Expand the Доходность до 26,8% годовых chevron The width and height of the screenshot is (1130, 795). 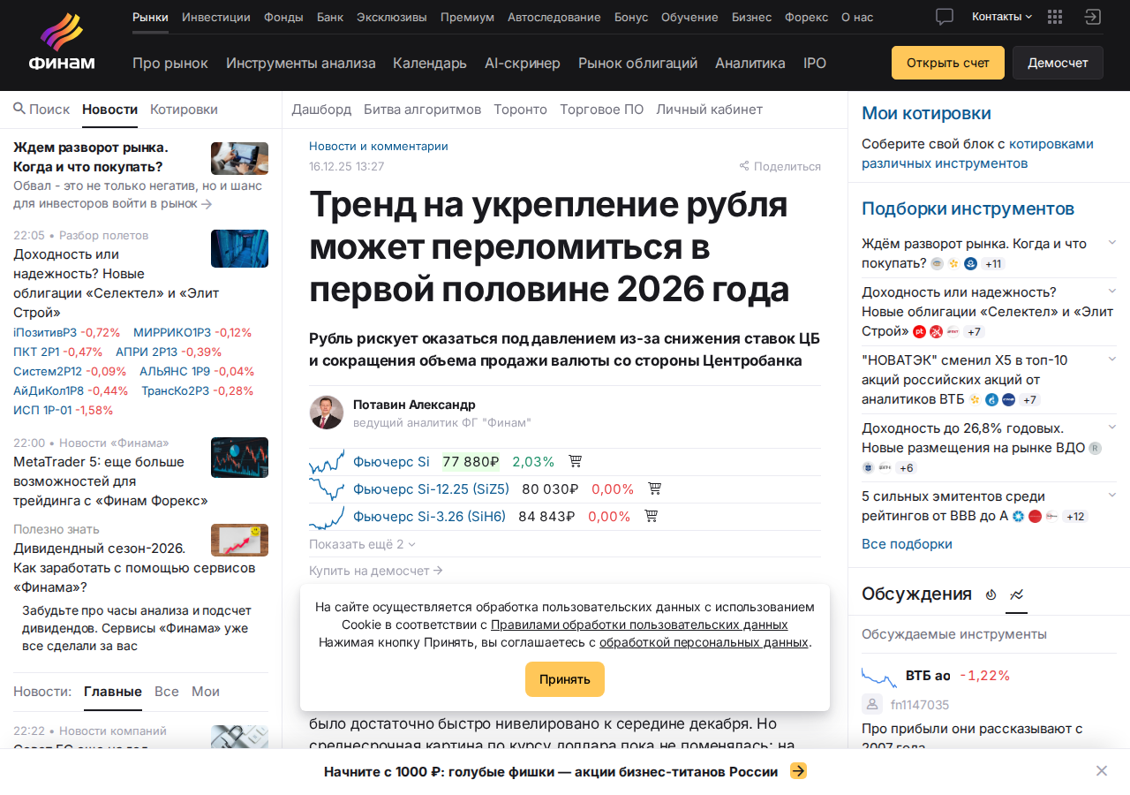[x=1112, y=427]
